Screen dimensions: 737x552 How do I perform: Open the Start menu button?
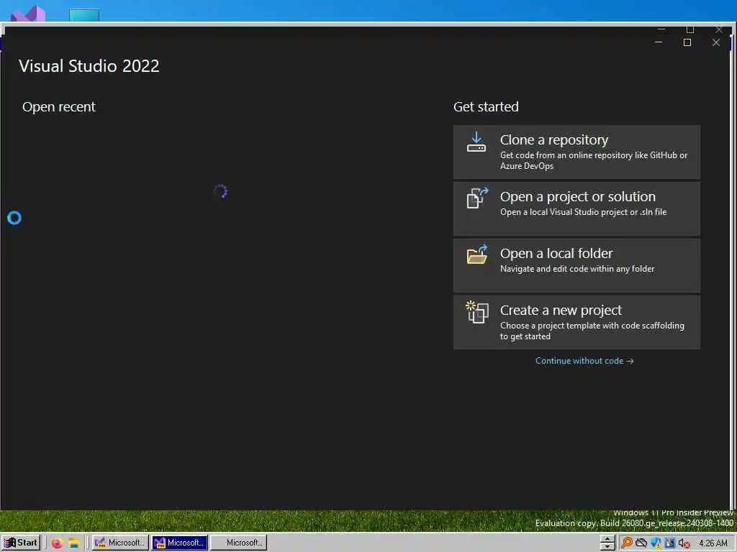click(21, 543)
